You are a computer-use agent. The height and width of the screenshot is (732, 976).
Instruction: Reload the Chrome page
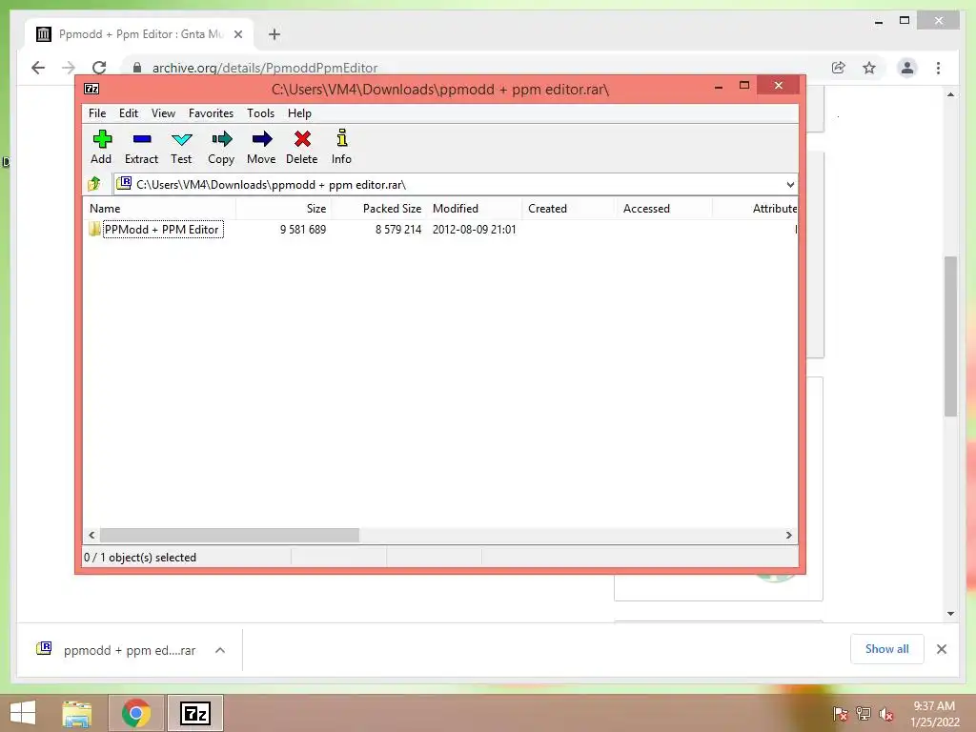(x=99, y=68)
